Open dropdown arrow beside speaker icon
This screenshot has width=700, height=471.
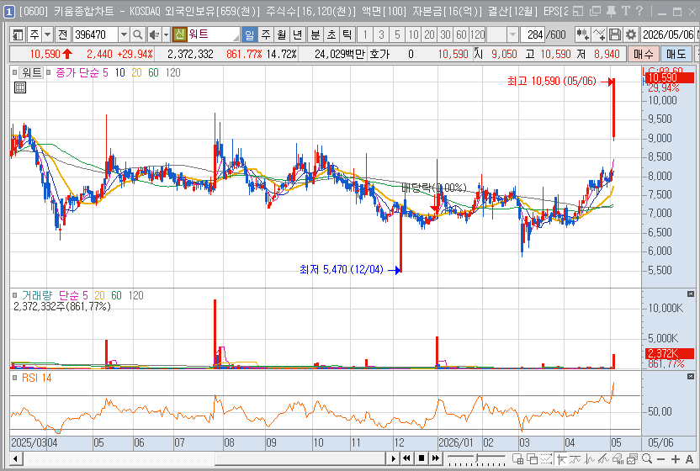pyautogui.click(x=166, y=34)
